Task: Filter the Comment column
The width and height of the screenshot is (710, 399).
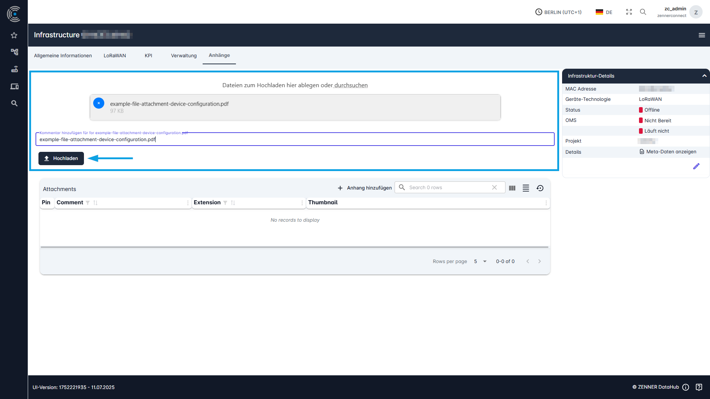Action: click(x=88, y=203)
